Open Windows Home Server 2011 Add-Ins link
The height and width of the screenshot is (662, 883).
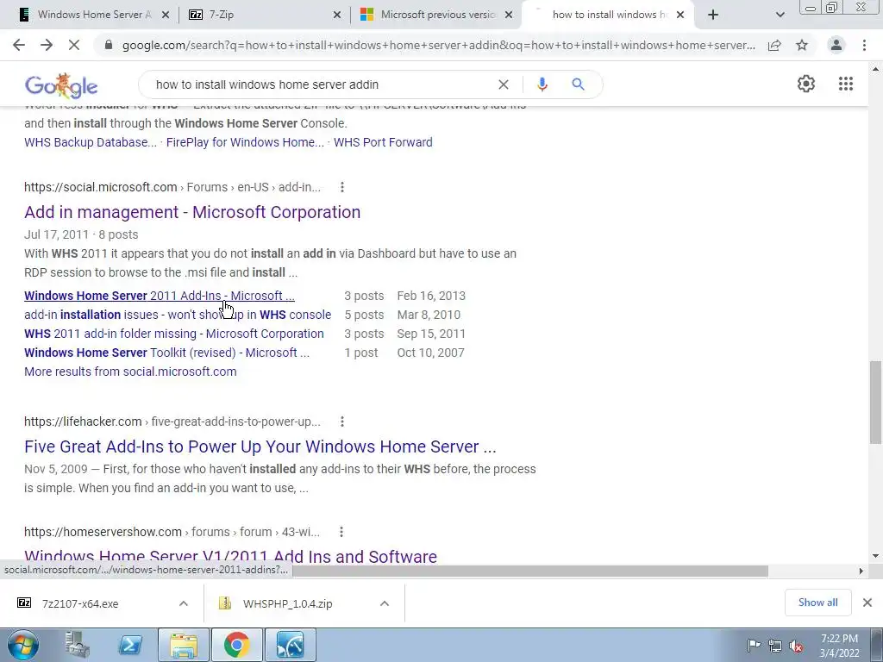(x=160, y=296)
